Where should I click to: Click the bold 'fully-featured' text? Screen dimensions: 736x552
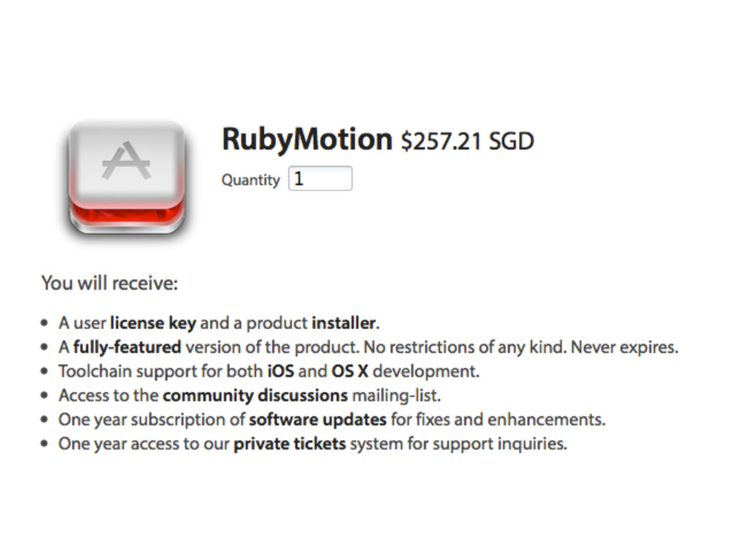tap(127, 347)
